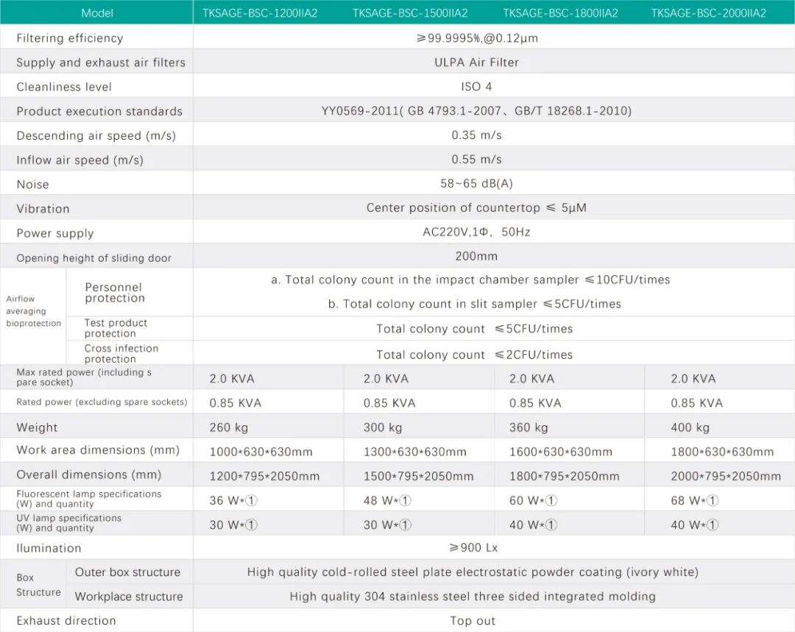
Task: Select the Cross infection protection label
Action: pos(121,354)
